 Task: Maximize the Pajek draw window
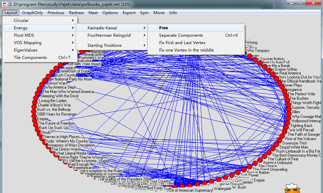pos(301,3)
